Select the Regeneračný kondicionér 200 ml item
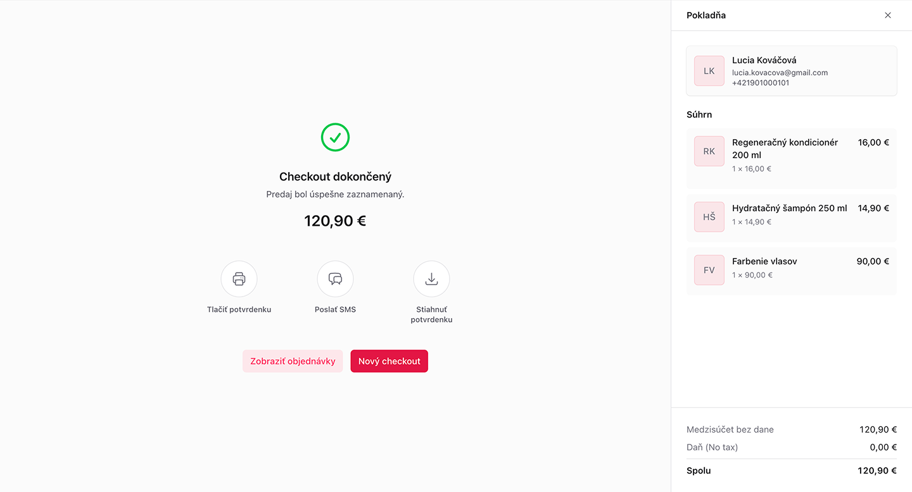912x492 pixels. (792, 158)
